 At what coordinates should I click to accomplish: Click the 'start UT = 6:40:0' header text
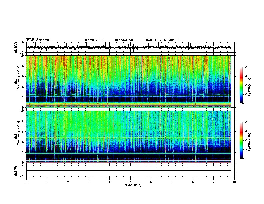click(161, 40)
